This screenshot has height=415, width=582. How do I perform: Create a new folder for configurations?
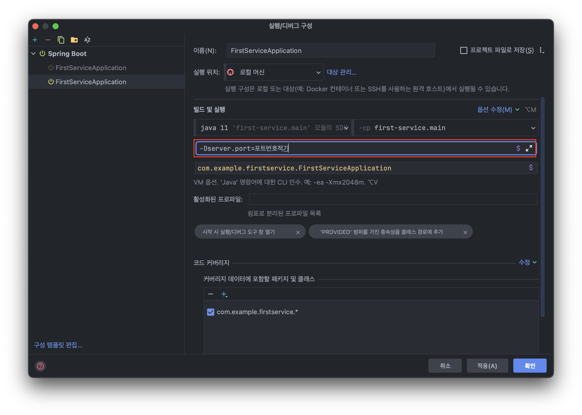(74, 40)
